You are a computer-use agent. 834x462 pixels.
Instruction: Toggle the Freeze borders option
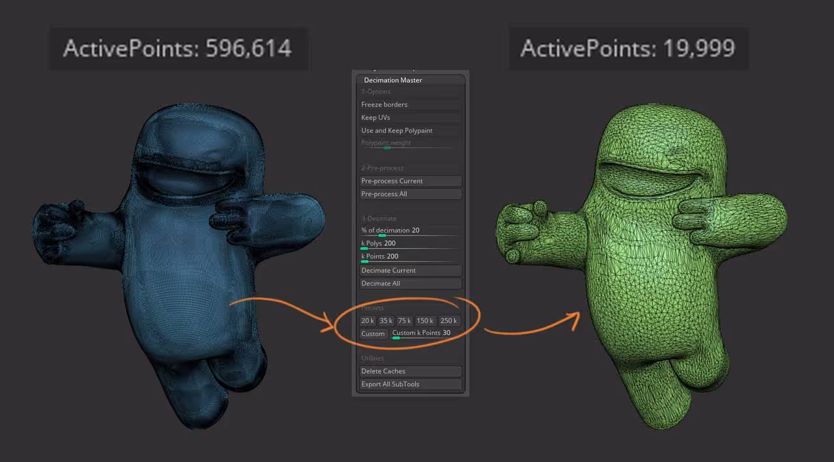pyautogui.click(x=410, y=105)
